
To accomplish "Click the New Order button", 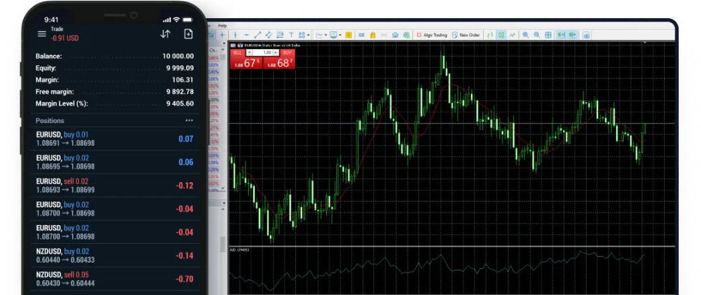I will (x=466, y=35).
